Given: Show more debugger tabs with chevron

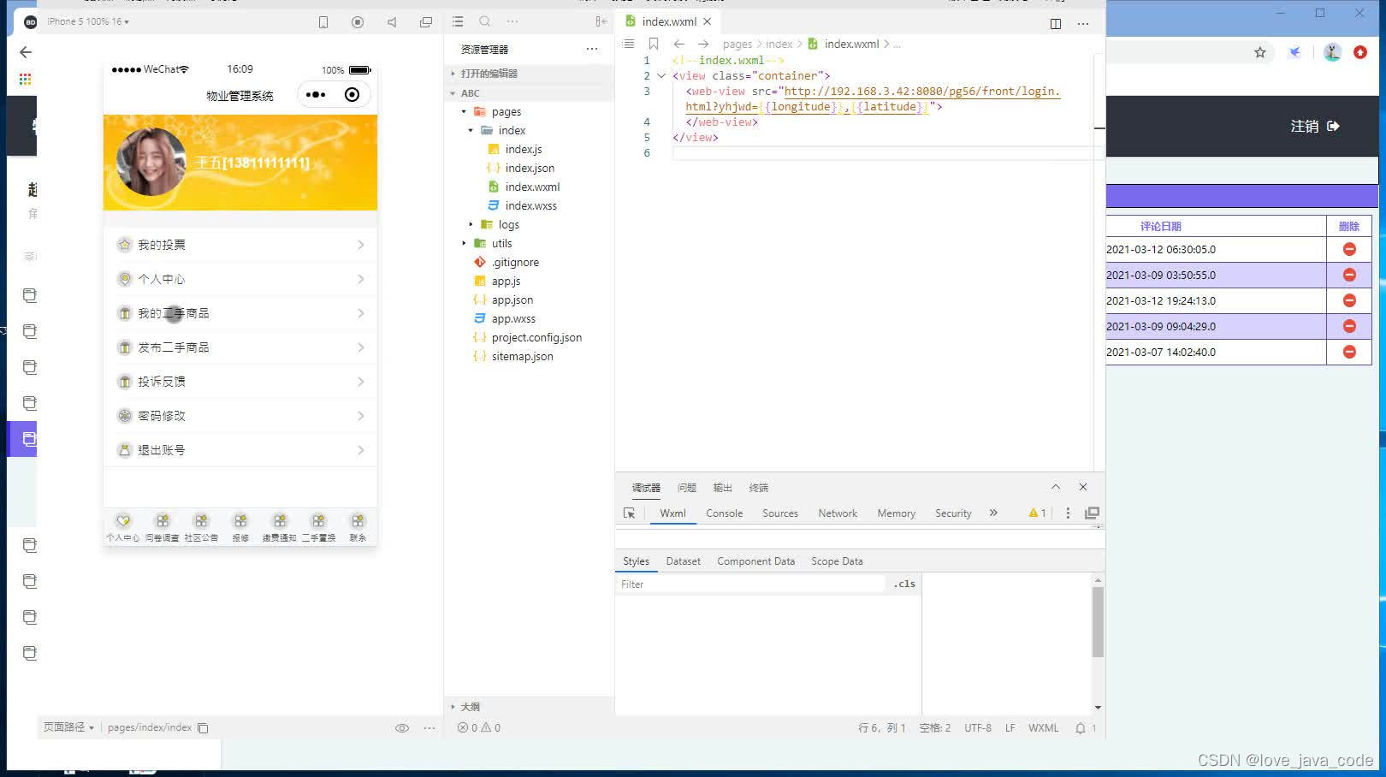Looking at the screenshot, I should tap(993, 513).
